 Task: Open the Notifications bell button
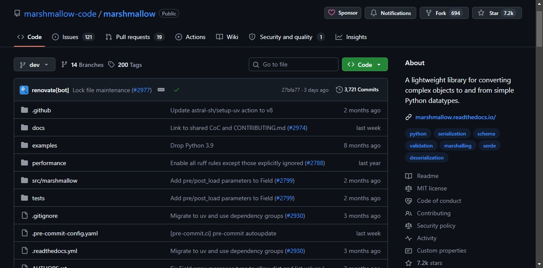pos(390,13)
